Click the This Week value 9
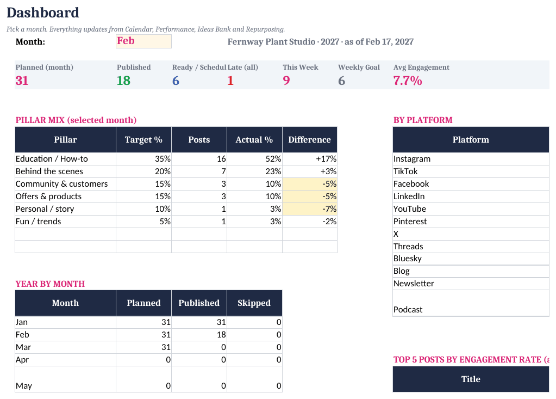 point(286,81)
